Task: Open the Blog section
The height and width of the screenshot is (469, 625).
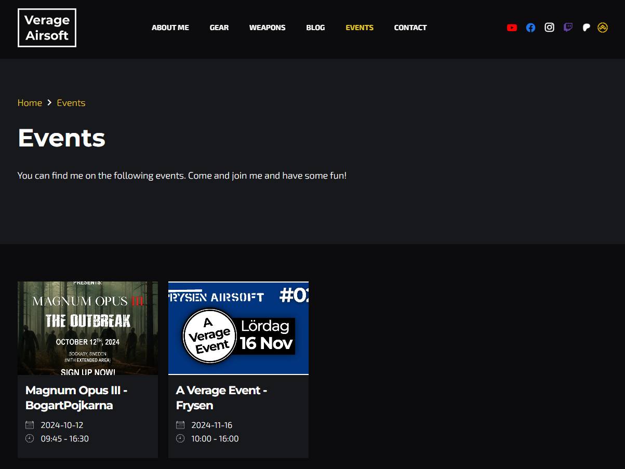Action: click(315, 28)
